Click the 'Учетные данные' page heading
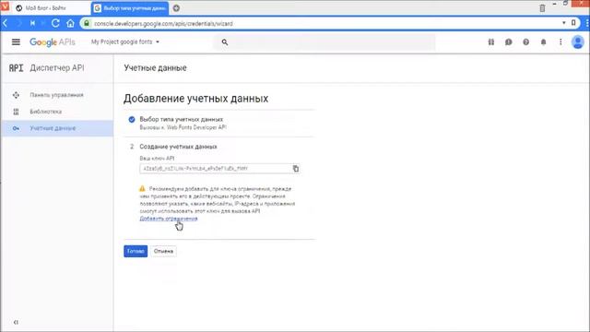This screenshot has height=332, width=590. [156, 68]
